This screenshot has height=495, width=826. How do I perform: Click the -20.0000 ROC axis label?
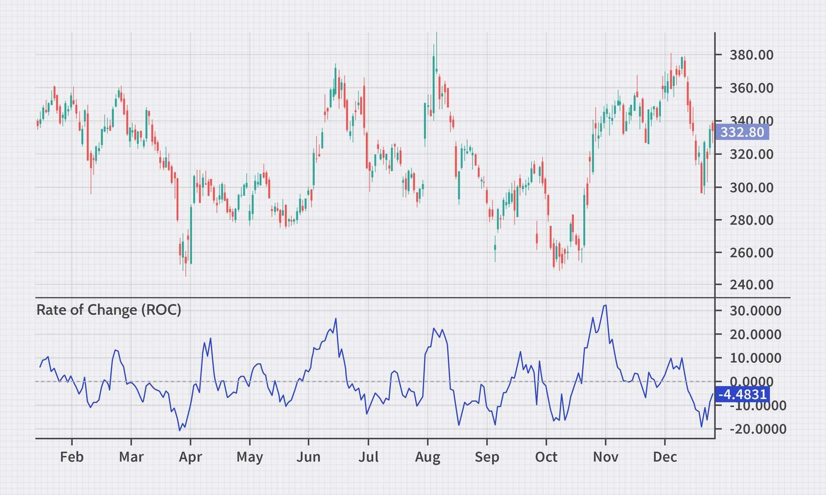click(x=756, y=429)
